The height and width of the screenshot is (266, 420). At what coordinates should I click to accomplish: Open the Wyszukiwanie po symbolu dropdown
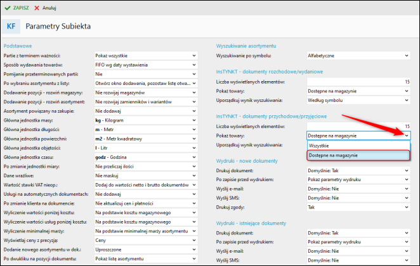[358, 56]
